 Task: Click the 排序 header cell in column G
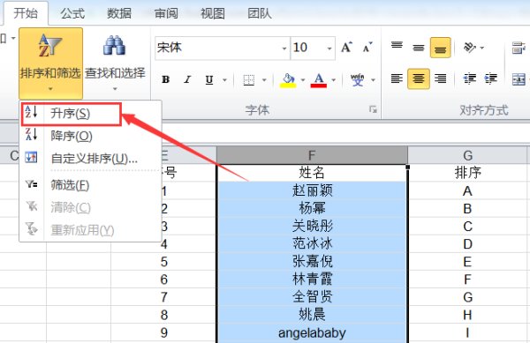(x=468, y=173)
